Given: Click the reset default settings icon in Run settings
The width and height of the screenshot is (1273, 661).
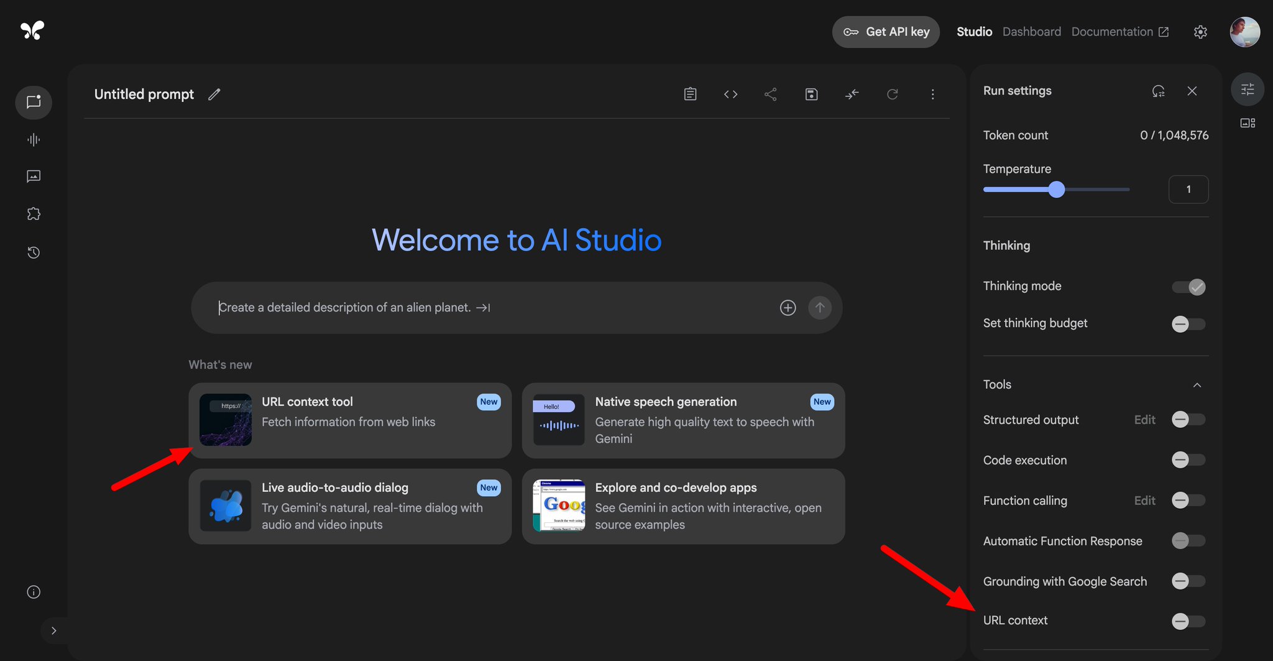Looking at the screenshot, I should [1158, 91].
